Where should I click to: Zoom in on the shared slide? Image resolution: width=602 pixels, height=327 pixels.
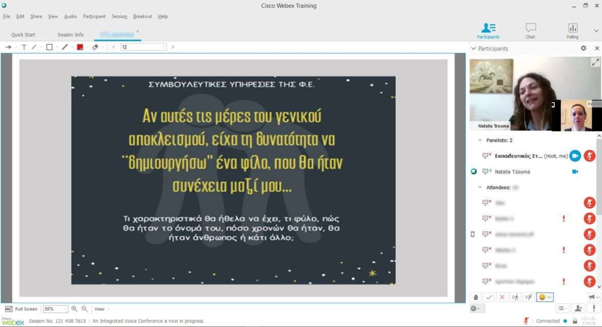pos(74,309)
